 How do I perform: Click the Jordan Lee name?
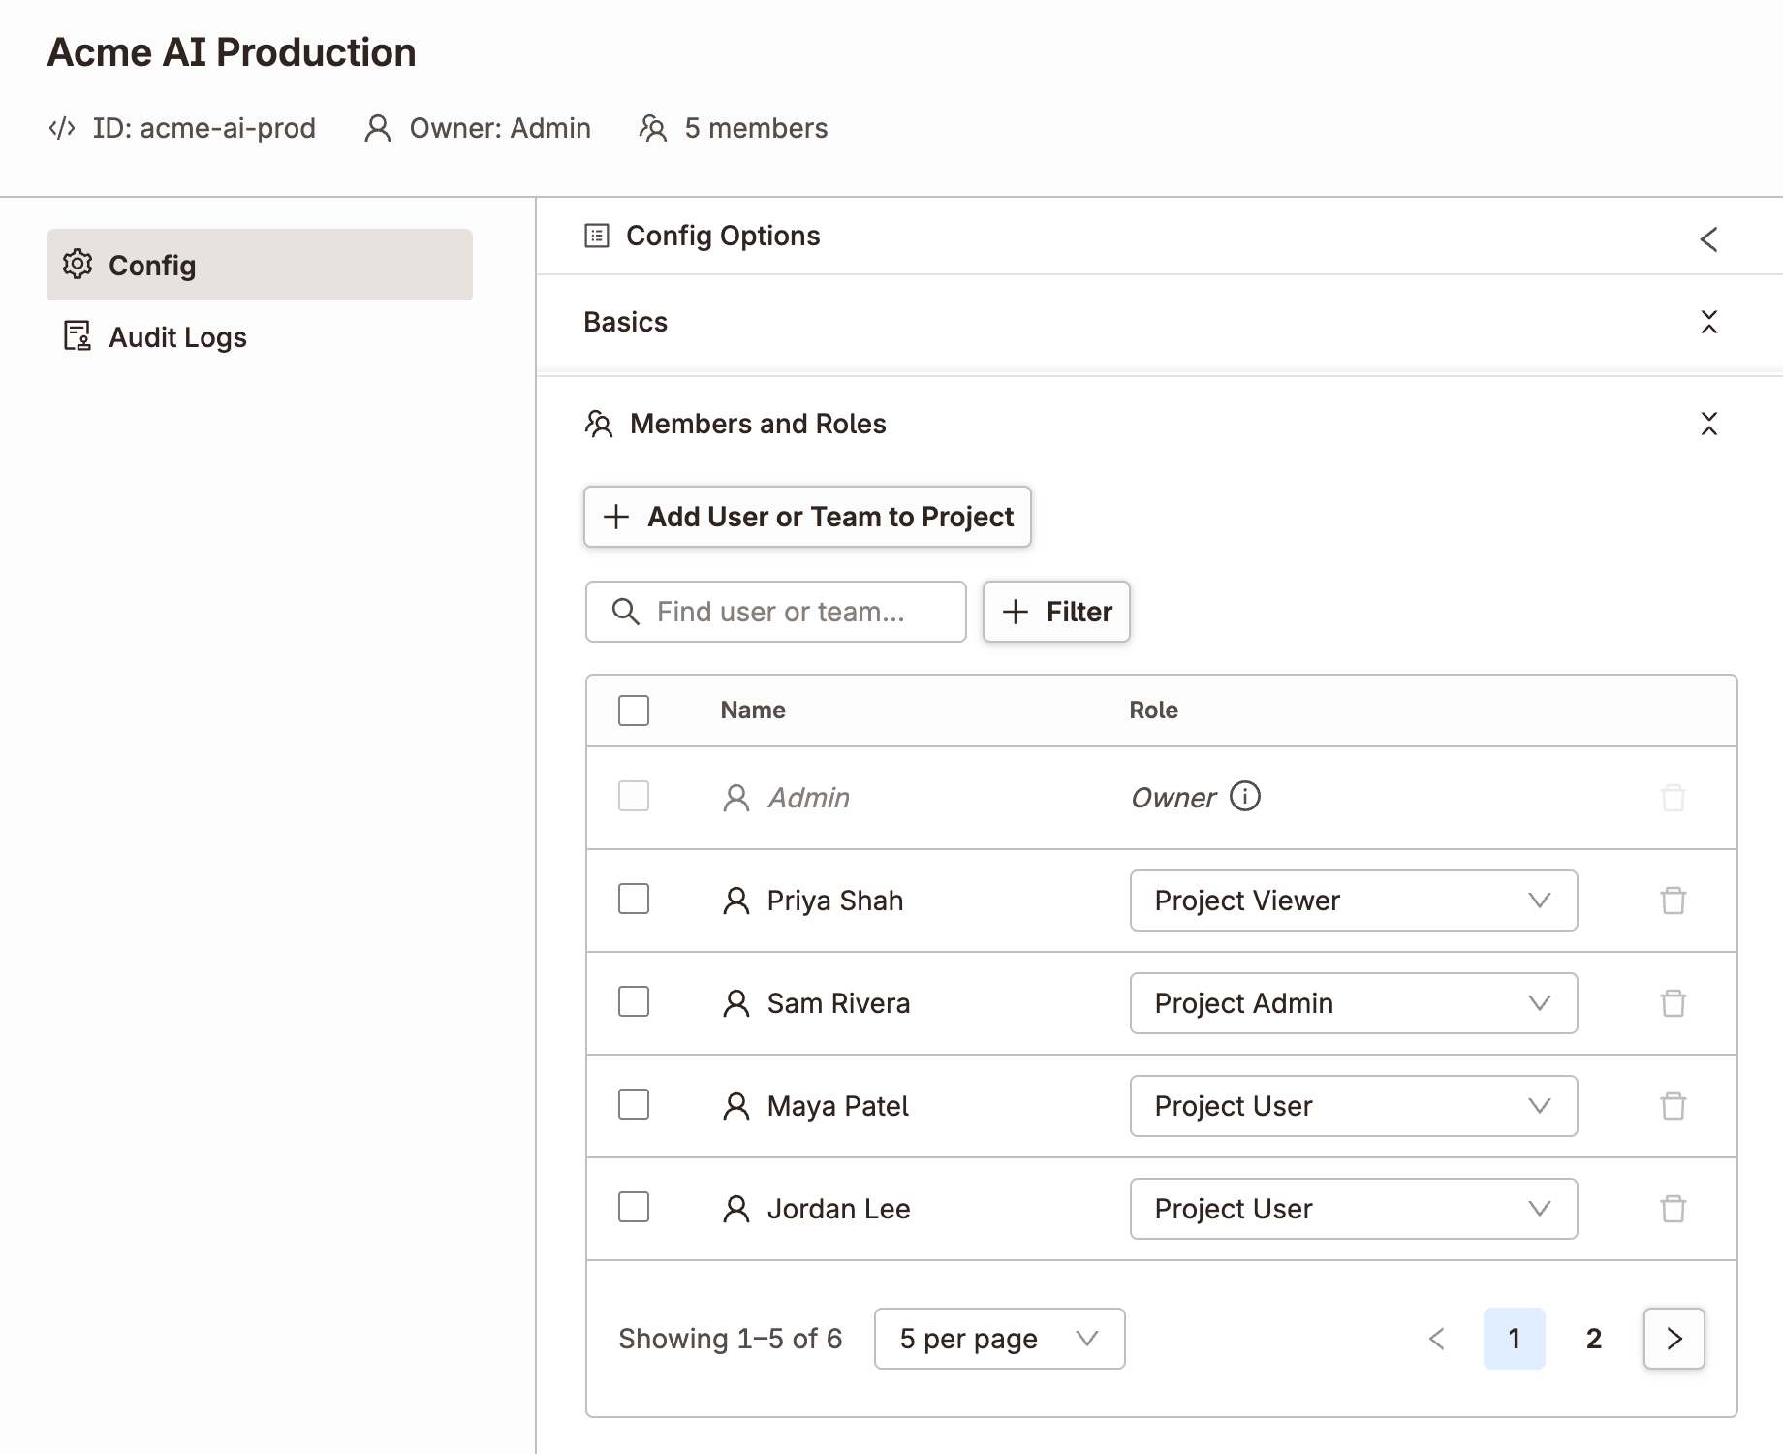(838, 1209)
